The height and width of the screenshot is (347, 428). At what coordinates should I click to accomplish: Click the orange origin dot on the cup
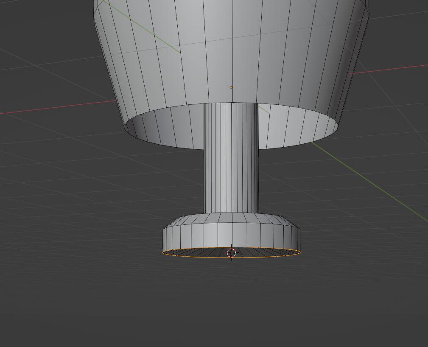(x=231, y=87)
